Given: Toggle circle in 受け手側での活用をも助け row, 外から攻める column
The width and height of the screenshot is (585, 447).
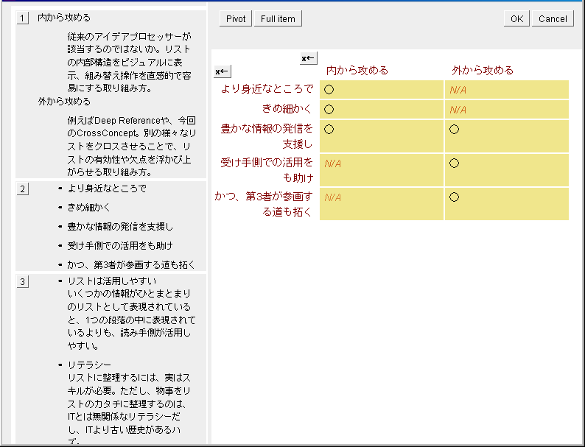Looking at the screenshot, I should tap(454, 163).
